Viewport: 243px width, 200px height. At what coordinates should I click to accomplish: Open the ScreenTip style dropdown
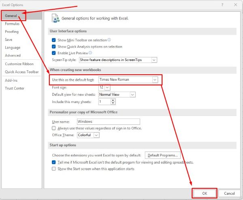pos(154,60)
